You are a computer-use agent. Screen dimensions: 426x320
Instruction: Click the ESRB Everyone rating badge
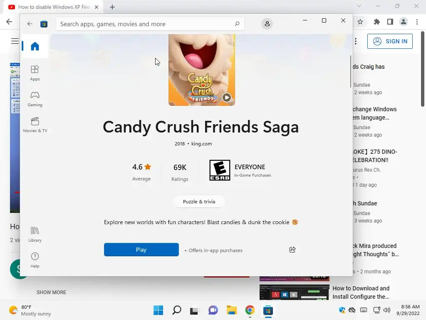tap(220, 170)
